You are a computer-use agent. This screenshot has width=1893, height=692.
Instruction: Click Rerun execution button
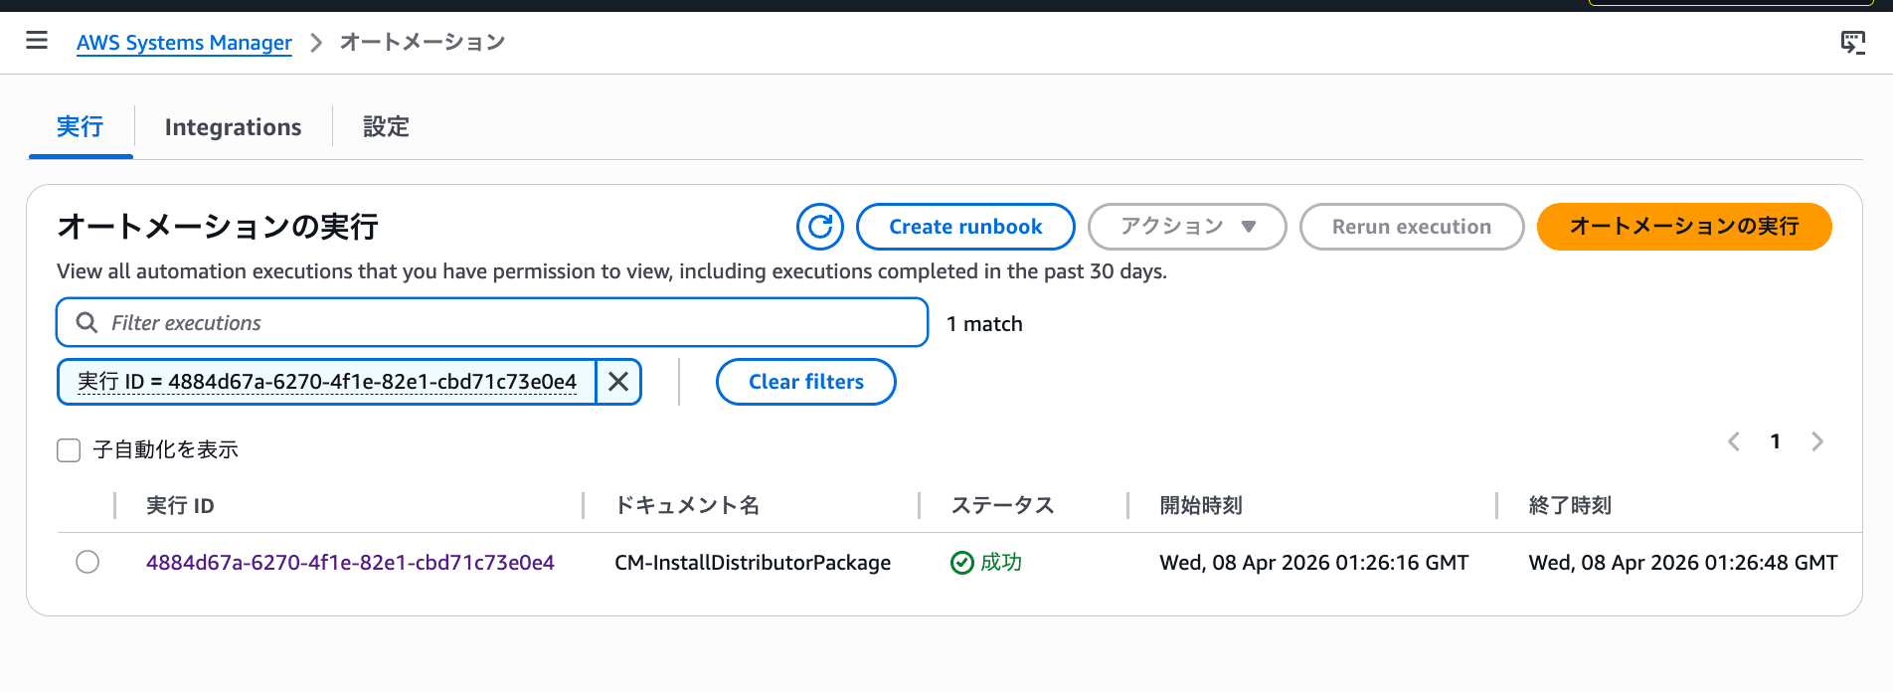point(1412,227)
